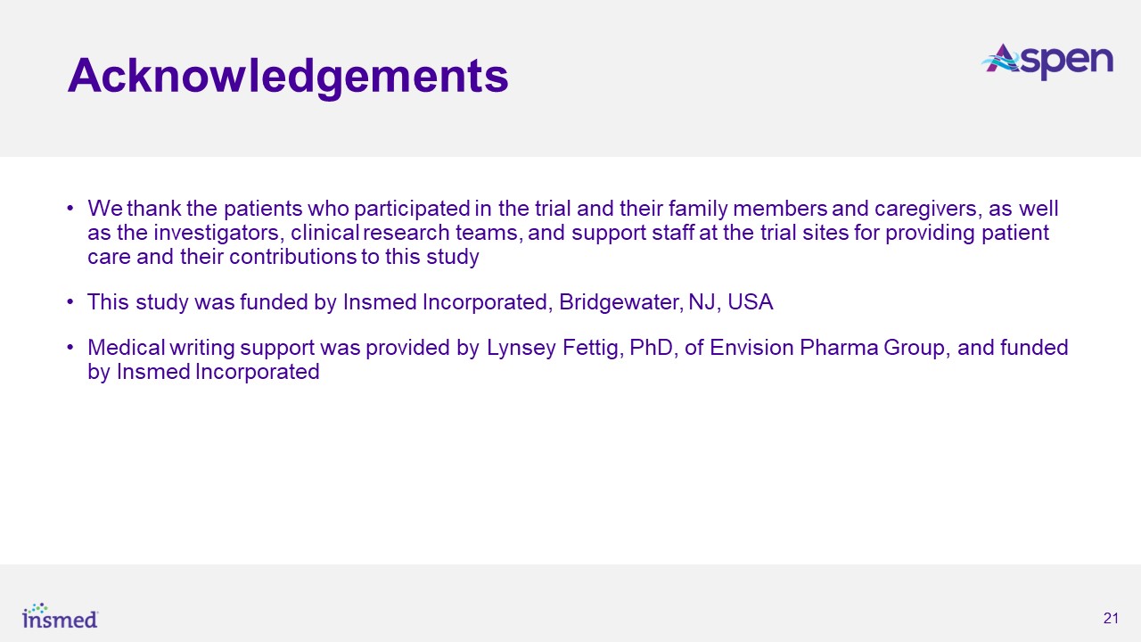Select the slide number 21
The image size is (1141, 642).
(x=1111, y=619)
